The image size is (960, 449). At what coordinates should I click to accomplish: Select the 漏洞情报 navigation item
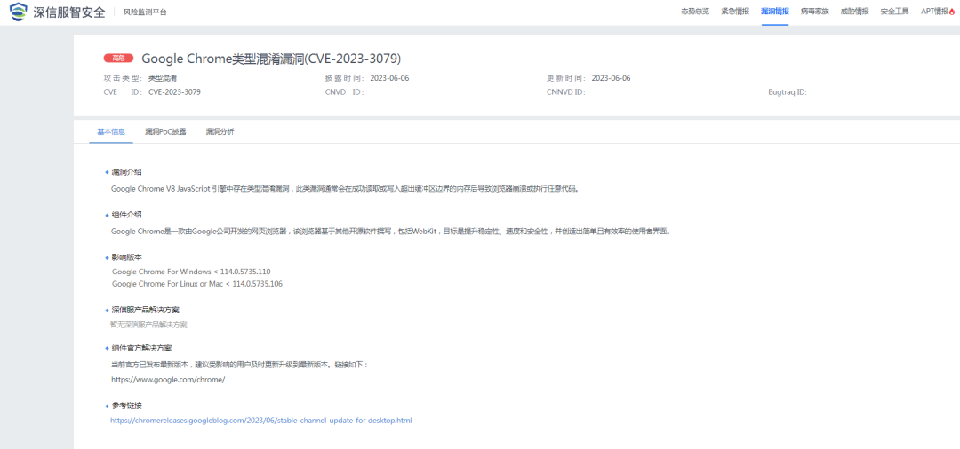(775, 12)
